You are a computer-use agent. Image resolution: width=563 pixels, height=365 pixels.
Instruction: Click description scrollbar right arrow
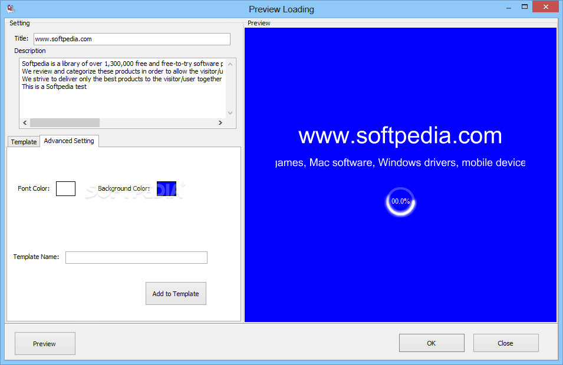point(220,122)
